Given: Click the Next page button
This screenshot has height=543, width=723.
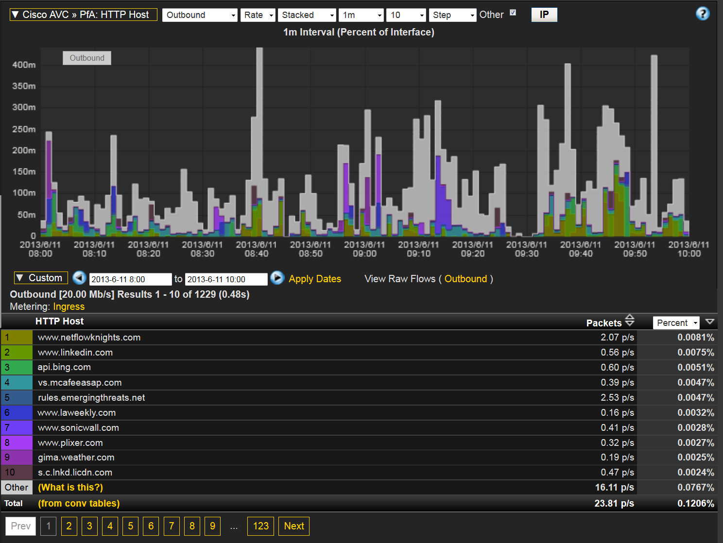Looking at the screenshot, I should [294, 526].
